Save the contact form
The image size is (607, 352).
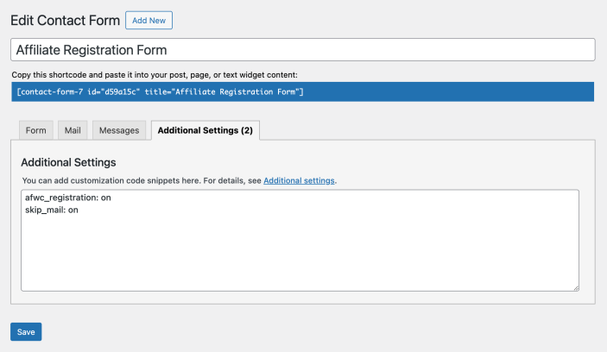point(26,331)
